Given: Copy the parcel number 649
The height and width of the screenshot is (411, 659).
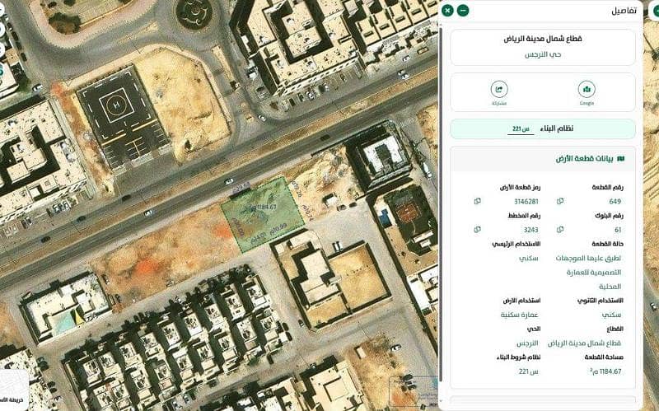Looking at the screenshot, I should tap(560, 201).
